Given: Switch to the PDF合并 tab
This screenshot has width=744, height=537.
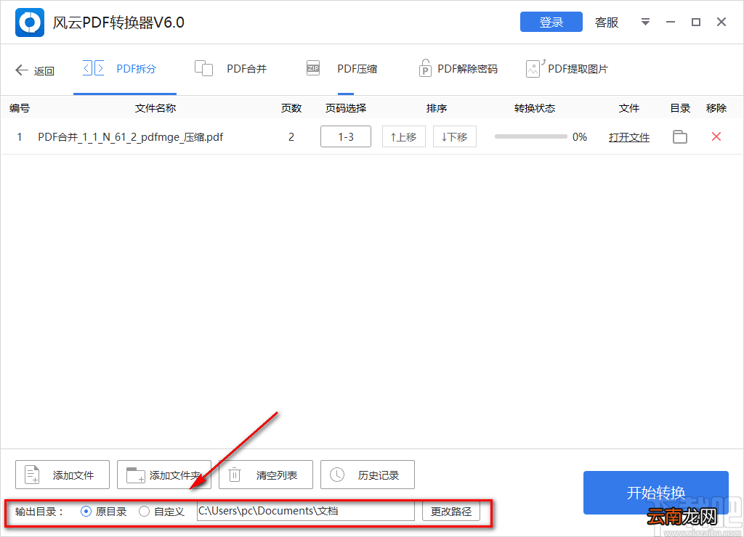Looking at the screenshot, I should pos(230,69).
